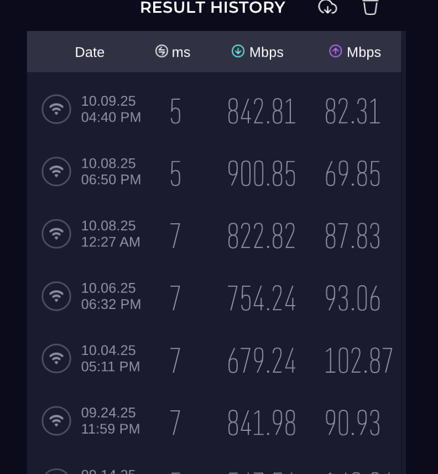The width and height of the screenshot is (438, 474).
Task: Click Wi-Fi icon for 10.08.25 06:50 PM result
Action: pos(56,172)
